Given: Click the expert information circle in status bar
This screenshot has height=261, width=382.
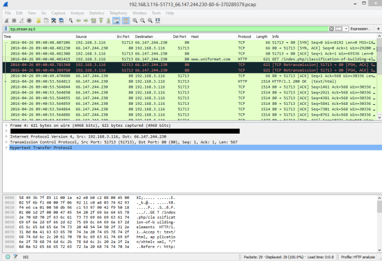Looking at the screenshot, I should pos(8,256).
